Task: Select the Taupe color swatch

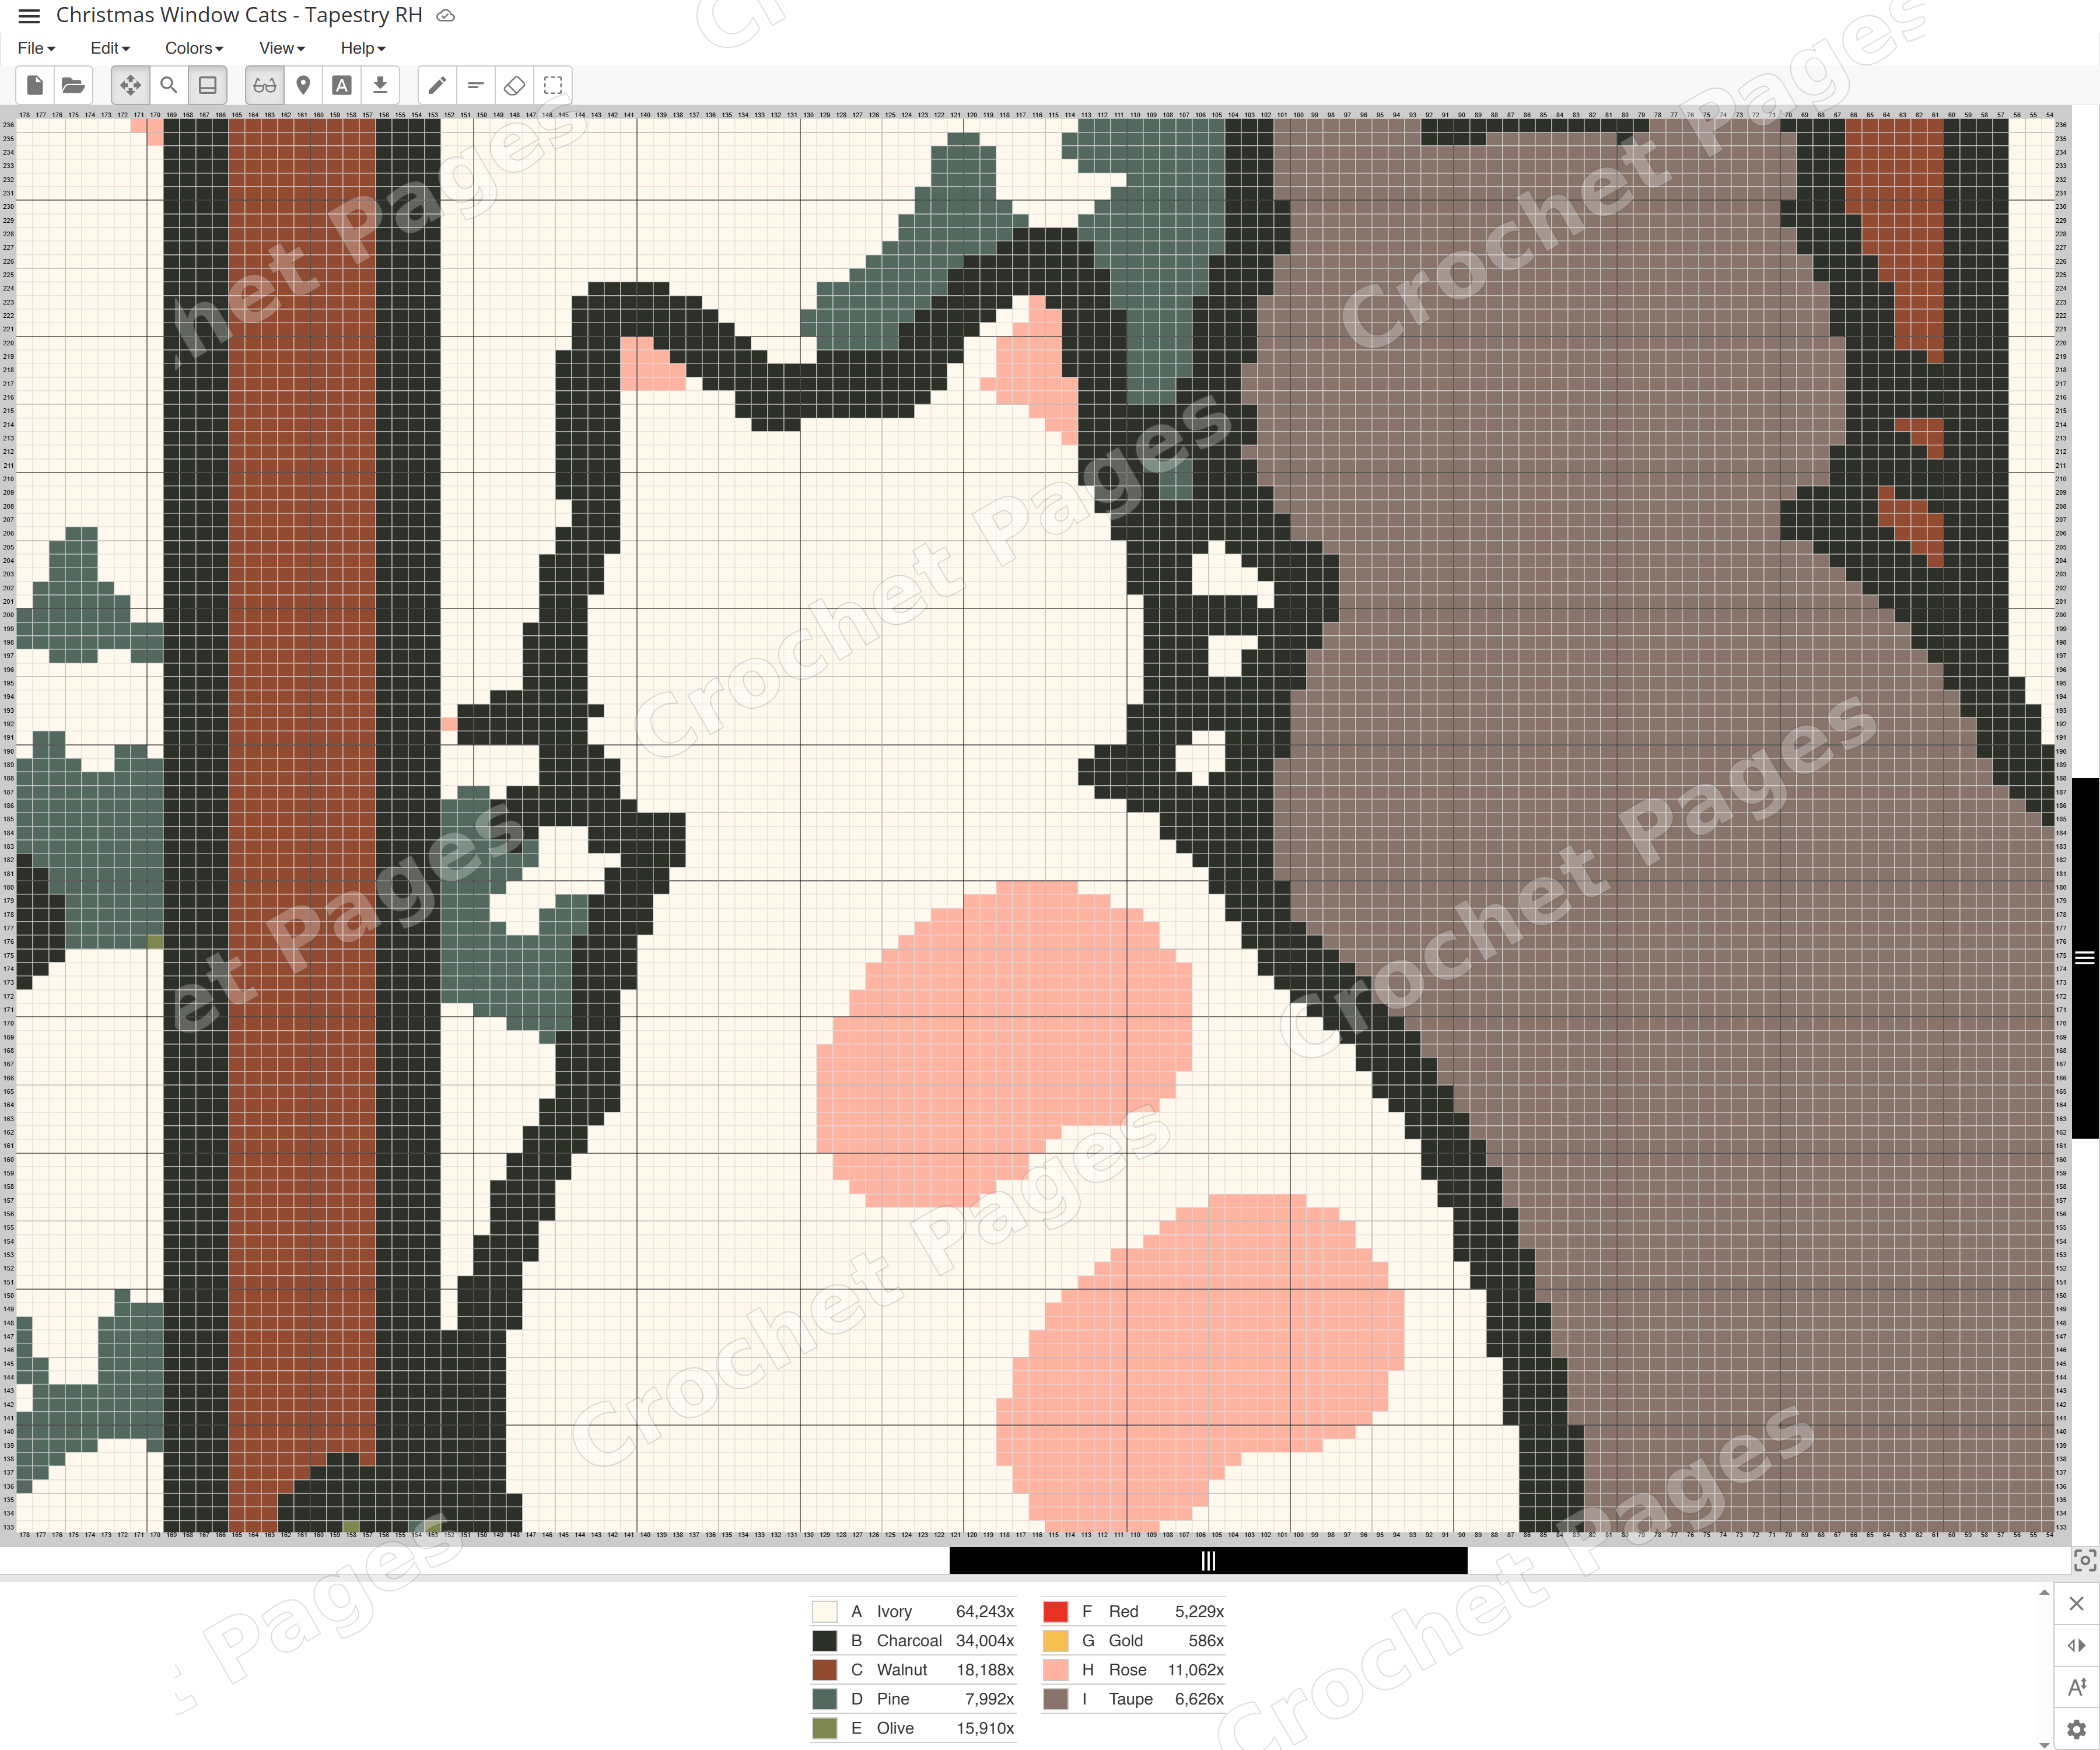Action: pos(1056,1699)
